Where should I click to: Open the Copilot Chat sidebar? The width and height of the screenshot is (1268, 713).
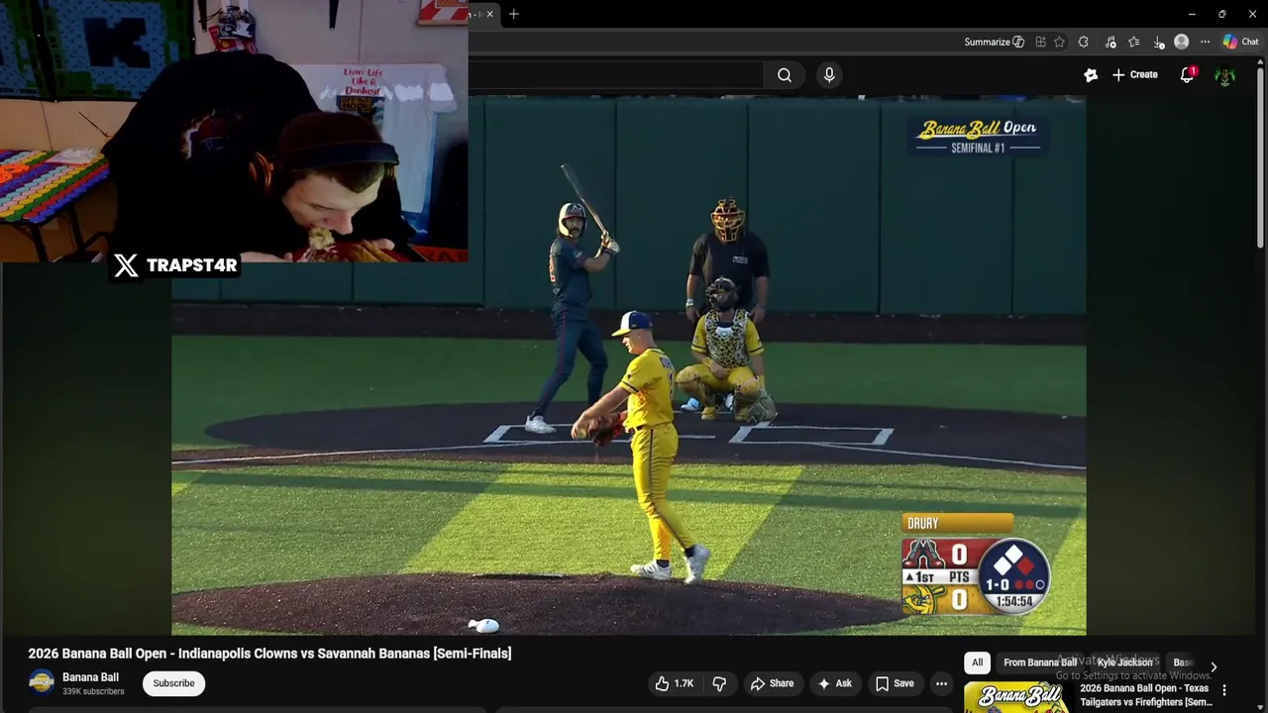[1240, 42]
